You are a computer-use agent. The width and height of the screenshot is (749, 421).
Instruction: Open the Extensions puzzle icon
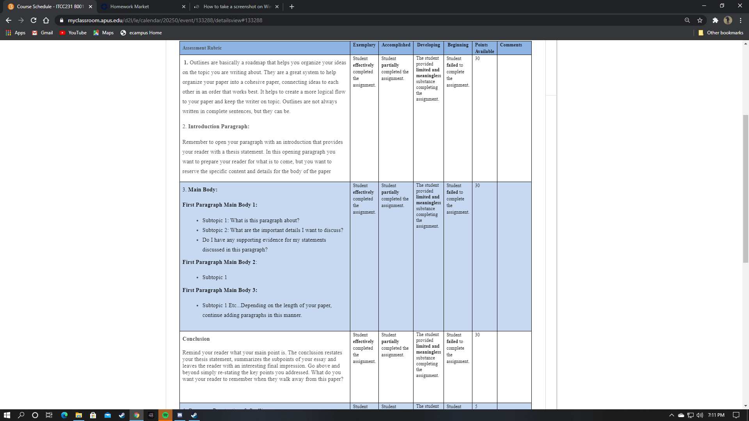pos(715,20)
